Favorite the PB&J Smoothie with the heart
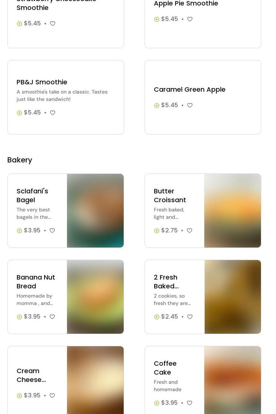Viewport: 276px width, 414px height. 53,113
